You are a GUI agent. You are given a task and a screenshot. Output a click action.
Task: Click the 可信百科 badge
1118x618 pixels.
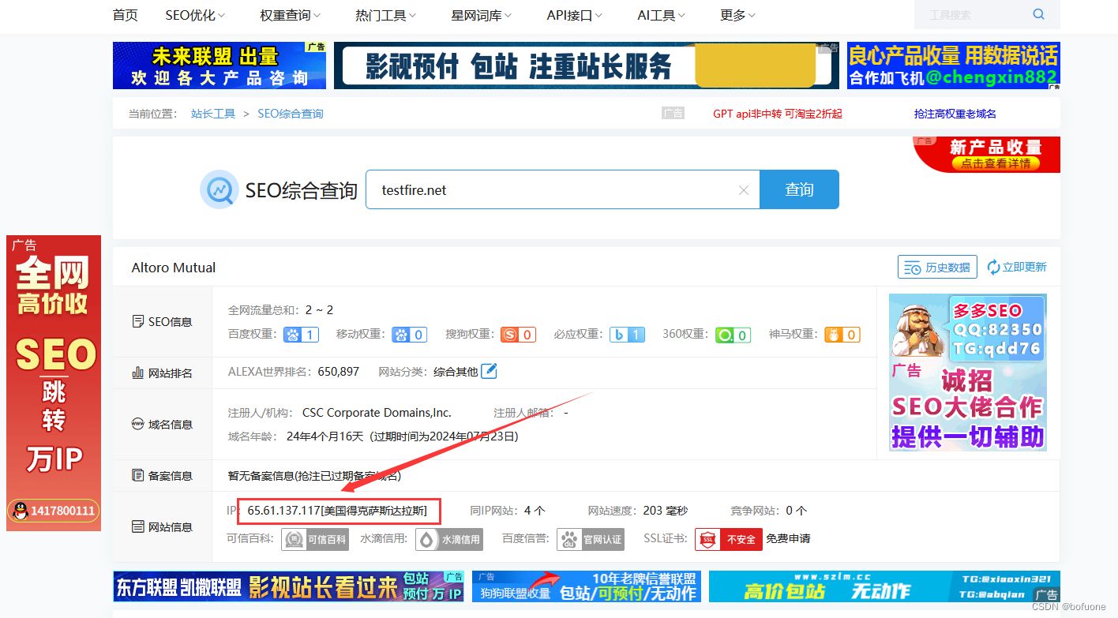point(315,539)
